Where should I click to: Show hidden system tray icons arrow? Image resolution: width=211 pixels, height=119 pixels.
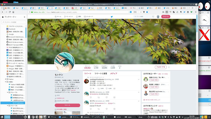pyautogui.click(x=182, y=117)
